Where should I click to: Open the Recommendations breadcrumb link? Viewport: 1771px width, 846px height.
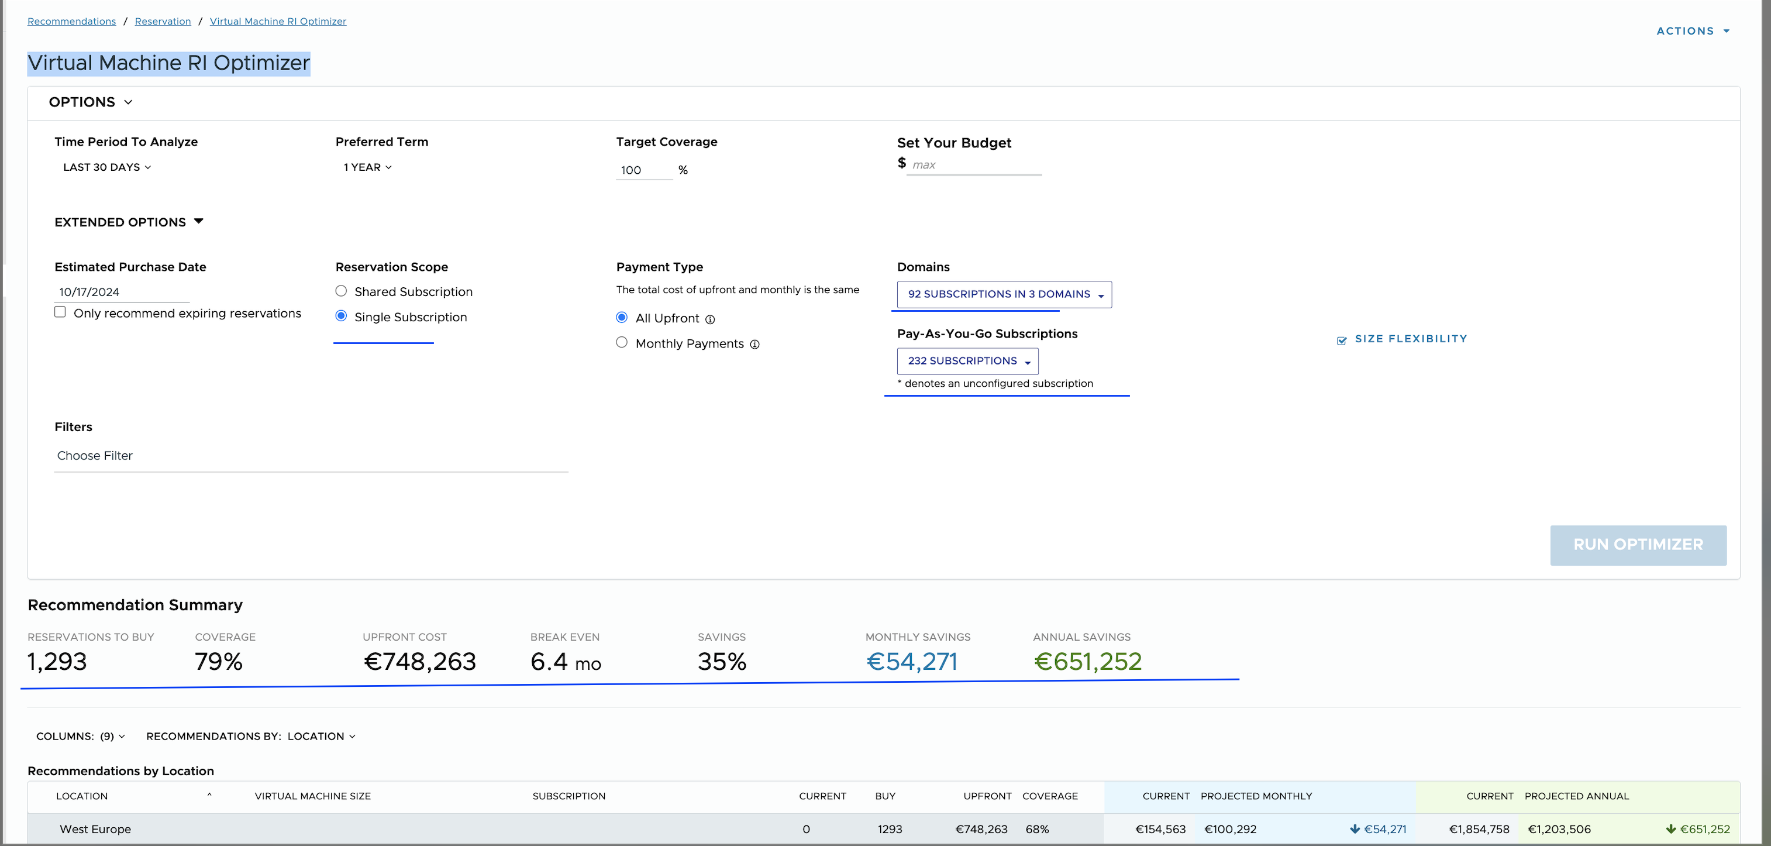point(71,21)
